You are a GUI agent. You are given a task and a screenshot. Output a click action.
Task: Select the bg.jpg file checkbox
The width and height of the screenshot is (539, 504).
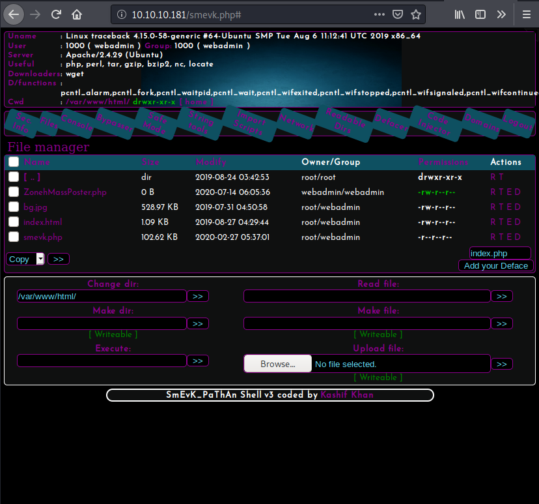13,207
